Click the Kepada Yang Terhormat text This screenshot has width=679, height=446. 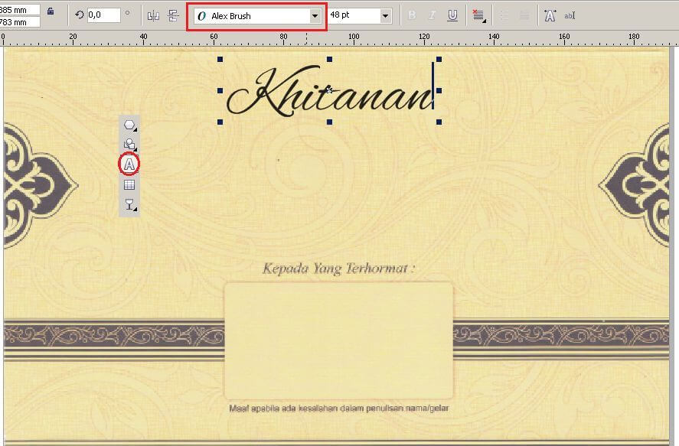[338, 269]
